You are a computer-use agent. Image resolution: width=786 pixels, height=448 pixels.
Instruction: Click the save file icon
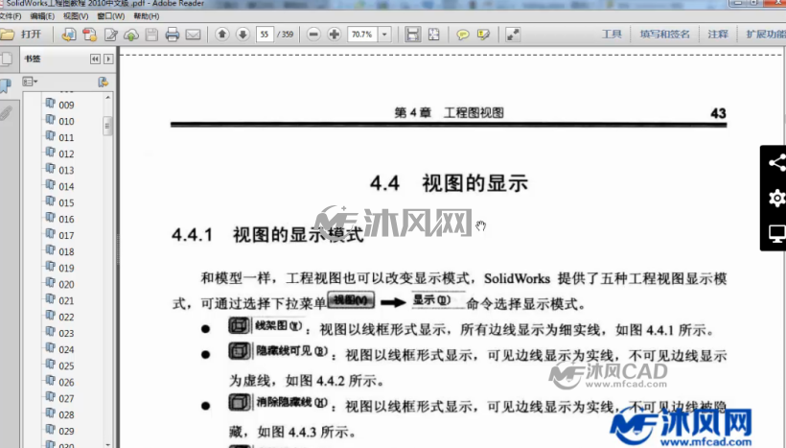151,35
